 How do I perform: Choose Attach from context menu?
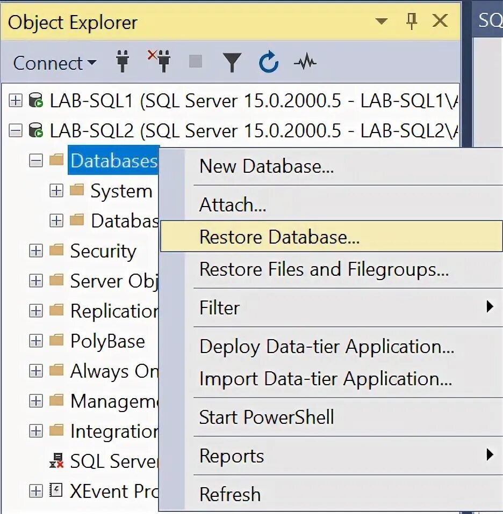(x=332, y=205)
